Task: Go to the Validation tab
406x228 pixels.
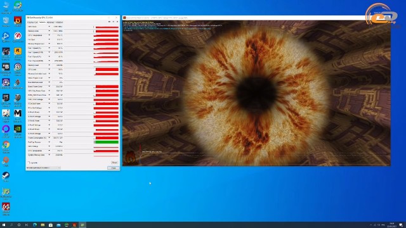Action: click(59, 23)
